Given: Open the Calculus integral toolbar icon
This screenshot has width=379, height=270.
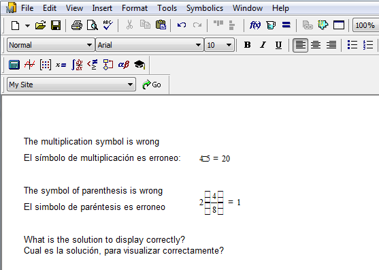Looking at the screenshot, I should click(77, 65).
